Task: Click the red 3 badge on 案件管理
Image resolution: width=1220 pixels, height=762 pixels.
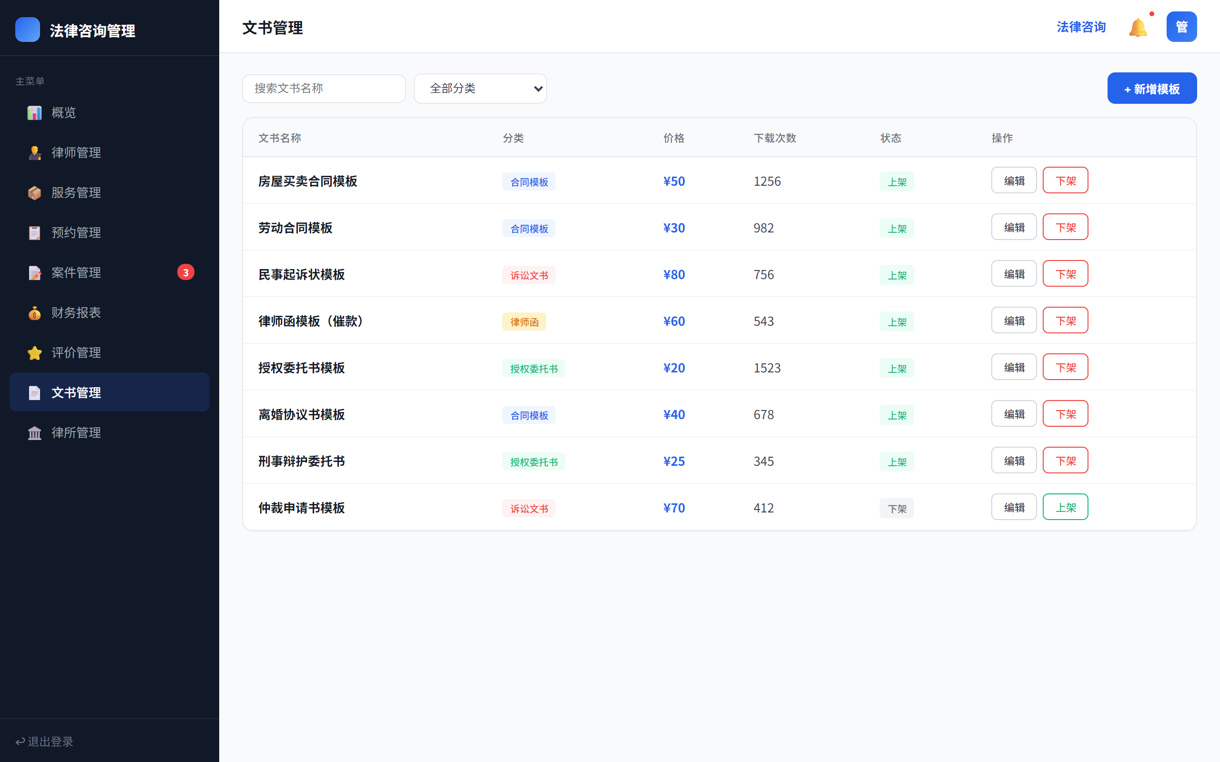Action: (185, 272)
